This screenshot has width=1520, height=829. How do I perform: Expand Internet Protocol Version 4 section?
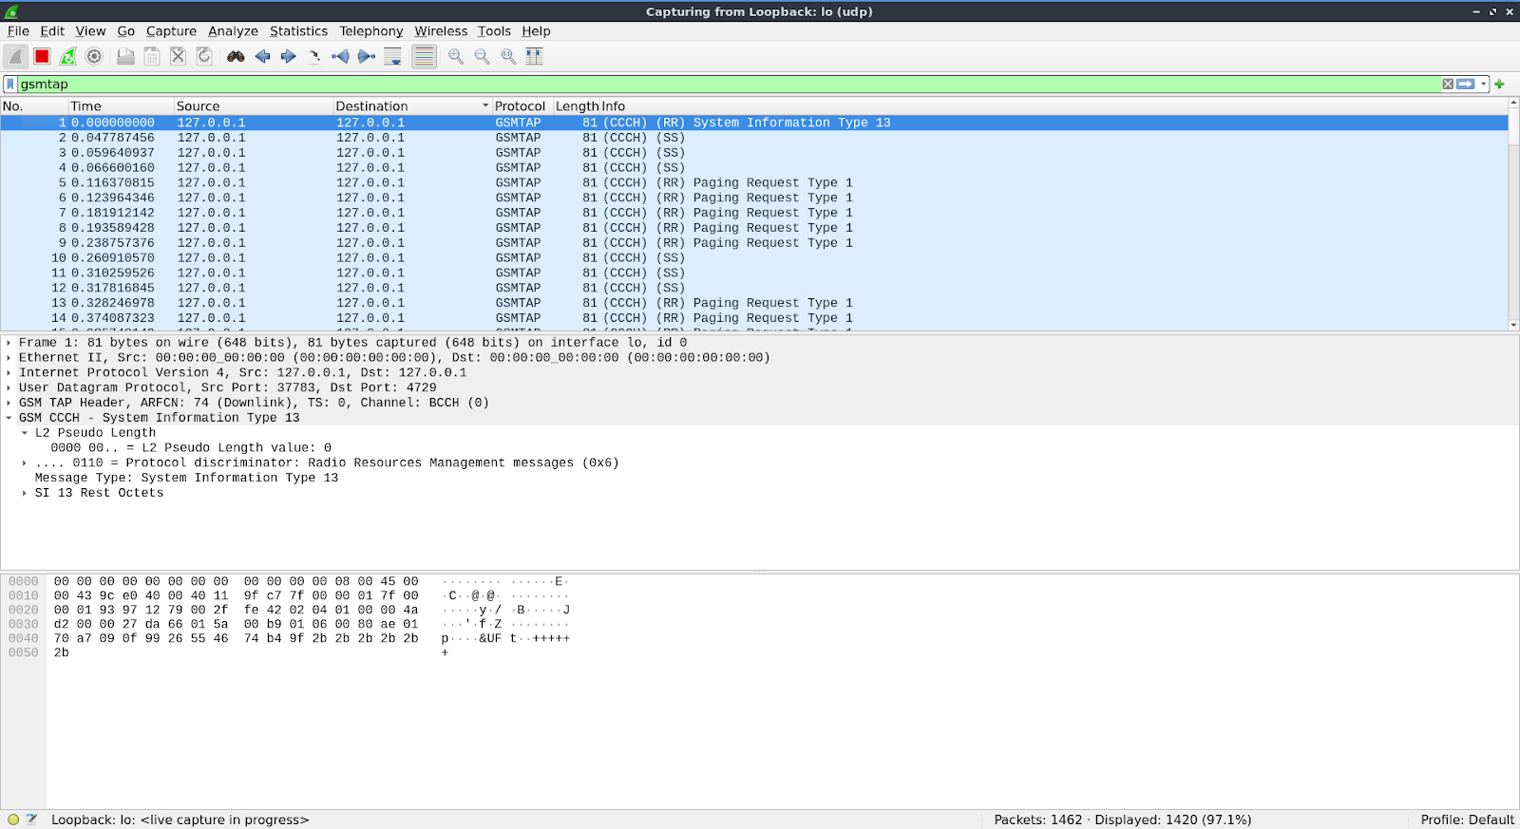tap(9, 373)
